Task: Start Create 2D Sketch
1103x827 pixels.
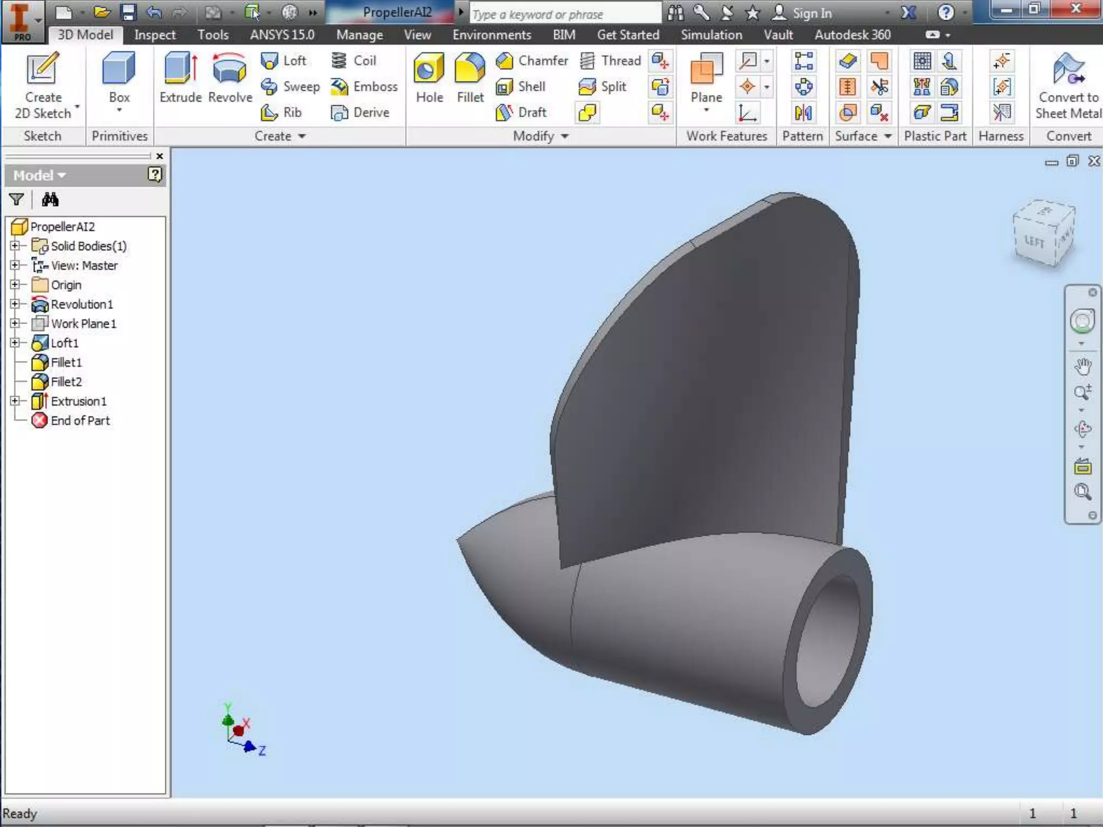Action: (x=43, y=83)
